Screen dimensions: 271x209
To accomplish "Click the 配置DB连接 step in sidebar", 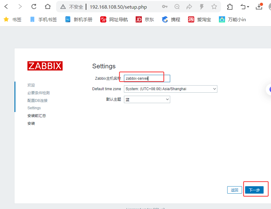I will (x=37, y=100).
